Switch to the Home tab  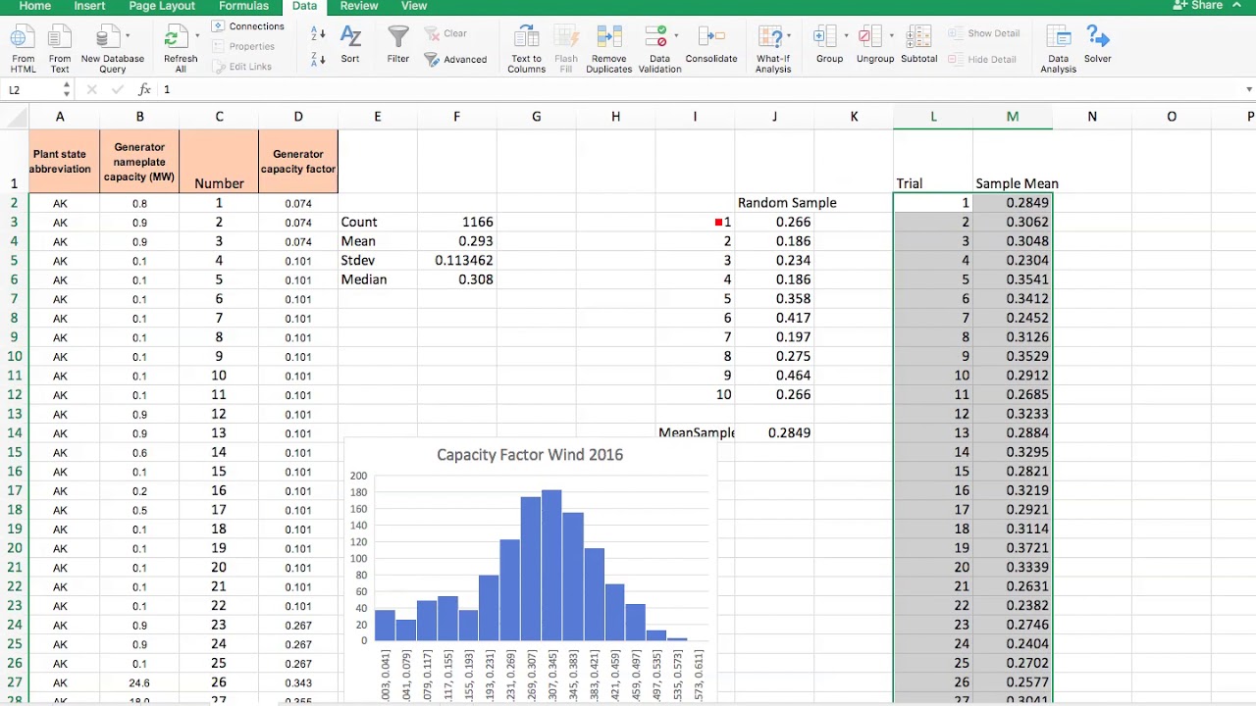35,6
